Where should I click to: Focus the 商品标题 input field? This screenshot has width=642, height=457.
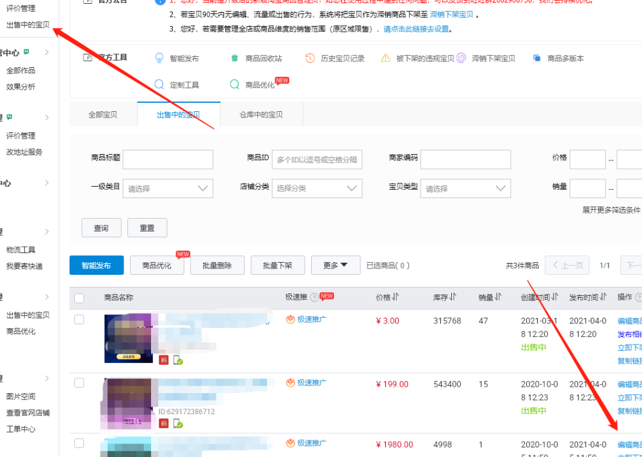168,159
